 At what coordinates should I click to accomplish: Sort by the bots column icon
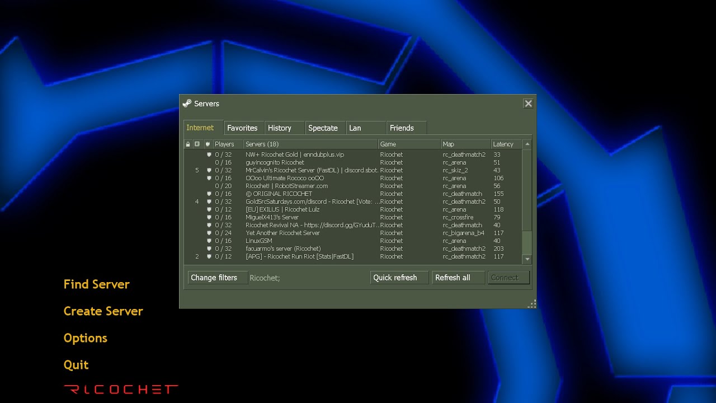tap(197, 144)
